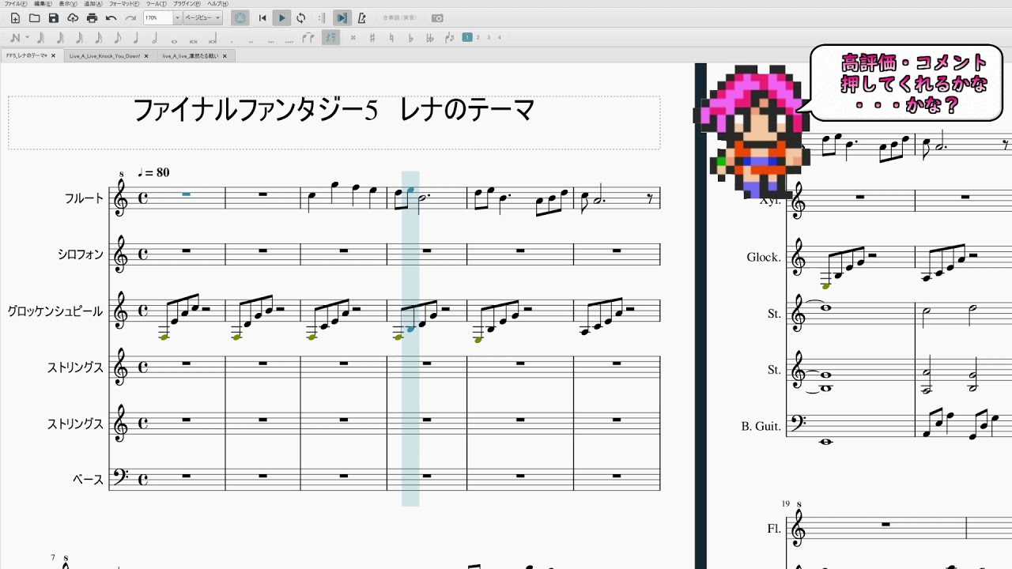Viewport: 1012px width, 569px height.
Task: Toggle the tie button
Action: 308,37
